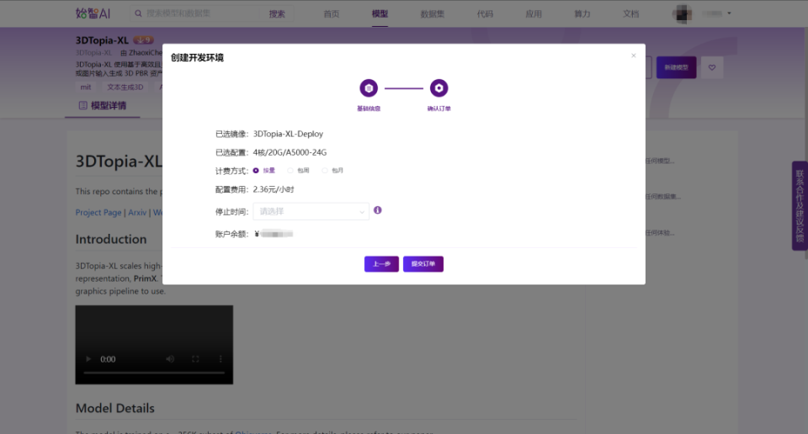Click the video progress bar
The width and height of the screenshot is (808, 434).
click(154, 373)
